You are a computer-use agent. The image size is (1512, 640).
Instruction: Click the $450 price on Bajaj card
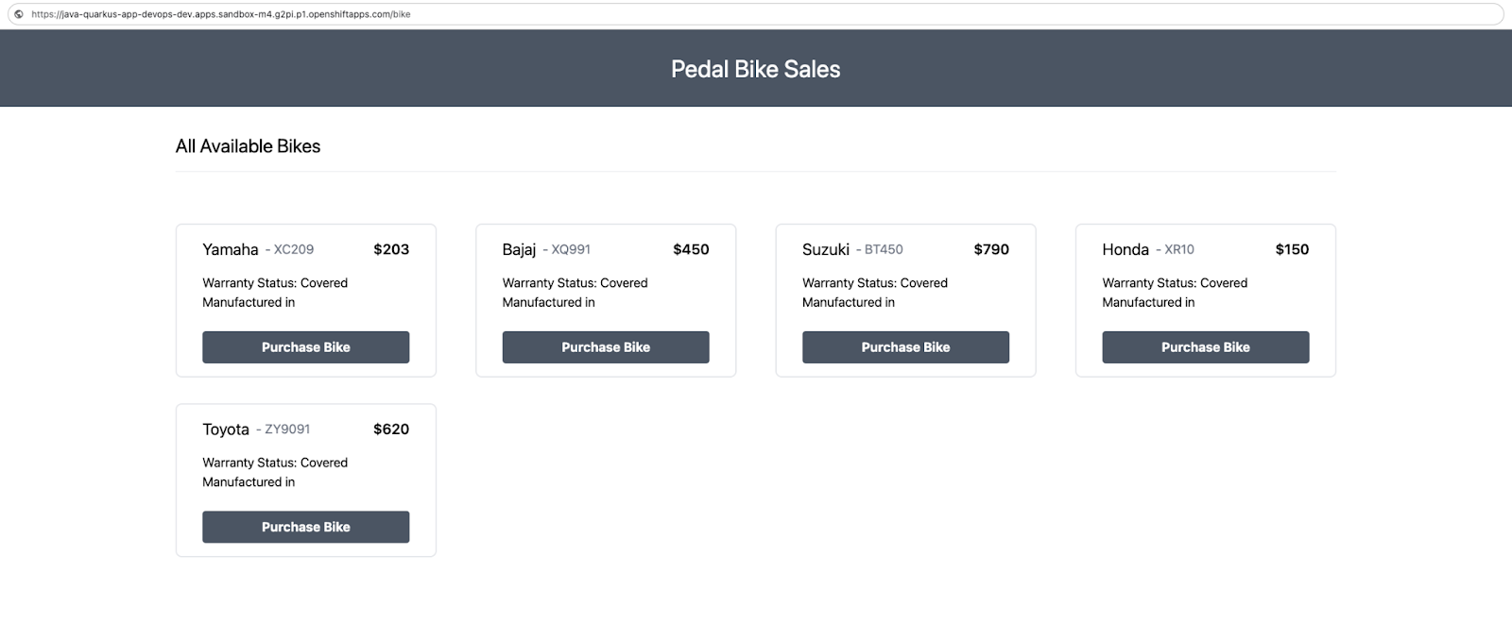(691, 249)
